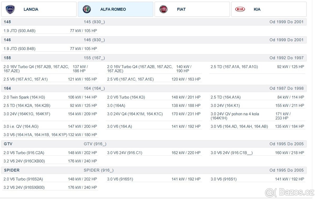Collapse the SPIDER model header row
This screenshot has width=317, height=200.
pyautogui.click(x=154, y=170)
